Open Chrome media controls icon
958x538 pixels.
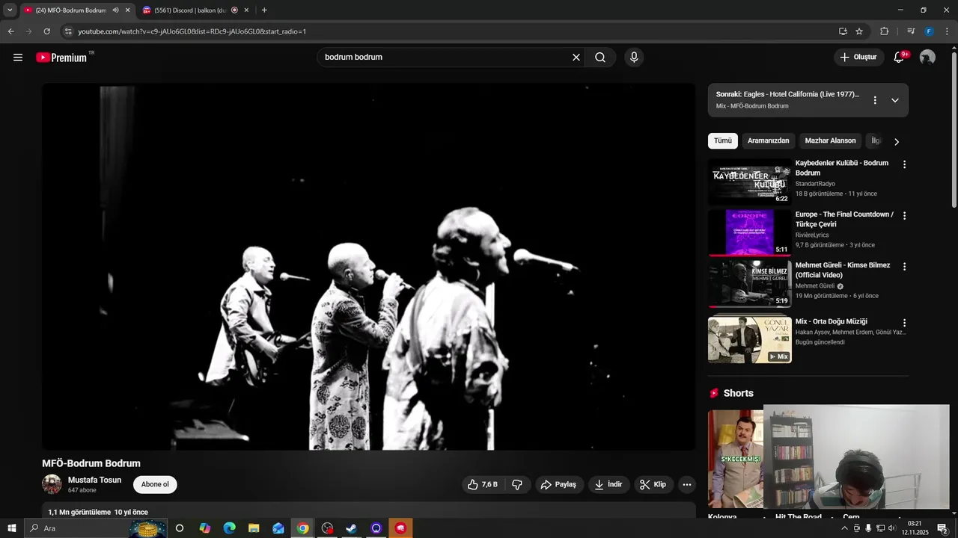[911, 31]
